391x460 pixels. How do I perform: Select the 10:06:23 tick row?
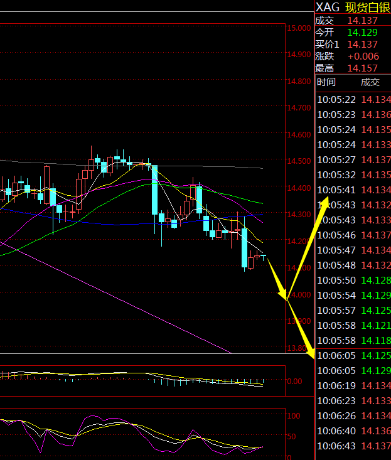point(354,401)
